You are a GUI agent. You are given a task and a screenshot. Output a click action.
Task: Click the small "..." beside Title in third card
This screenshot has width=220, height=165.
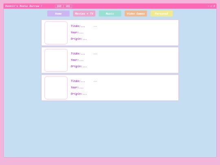click(x=95, y=81)
